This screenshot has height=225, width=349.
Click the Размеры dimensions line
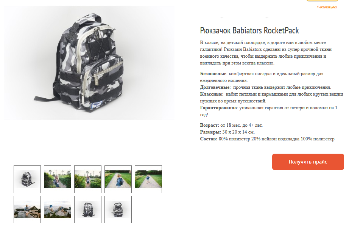(227, 132)
